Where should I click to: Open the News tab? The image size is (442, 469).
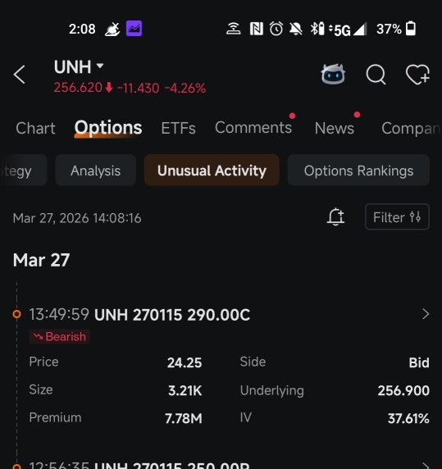coord(335,128)
